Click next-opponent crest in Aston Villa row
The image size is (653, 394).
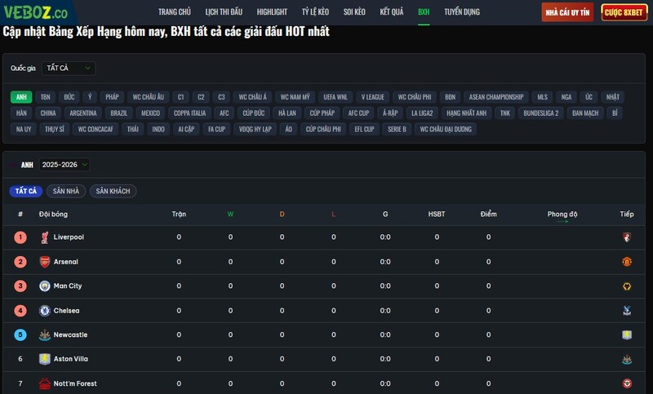(627, 359)
